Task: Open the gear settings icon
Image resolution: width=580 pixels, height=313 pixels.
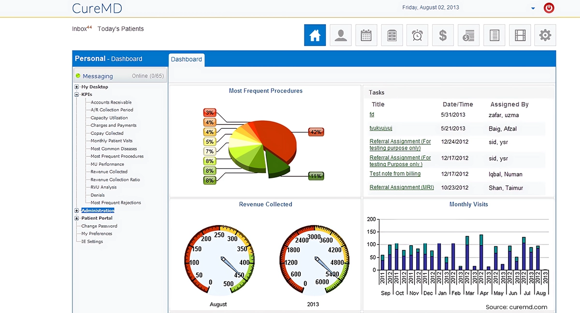Action: click(x=545, y=35)
